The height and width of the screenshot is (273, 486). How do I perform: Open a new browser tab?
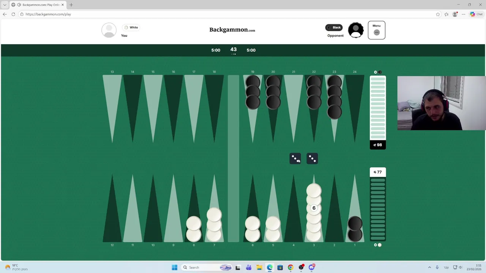[71, 5]
